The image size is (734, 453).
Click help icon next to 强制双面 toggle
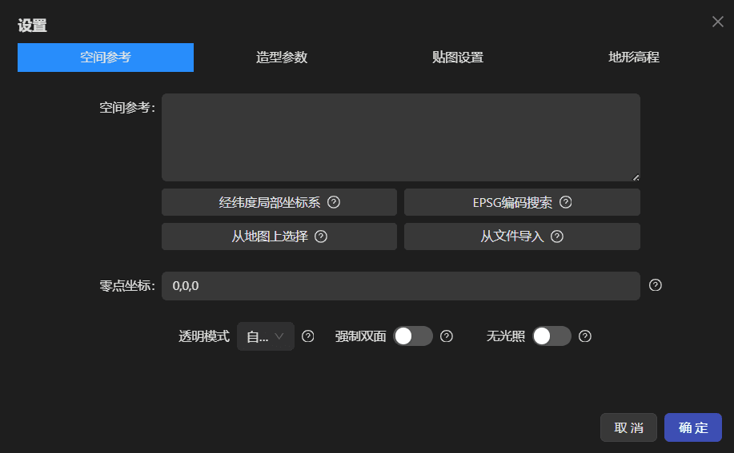coord(447,336)
